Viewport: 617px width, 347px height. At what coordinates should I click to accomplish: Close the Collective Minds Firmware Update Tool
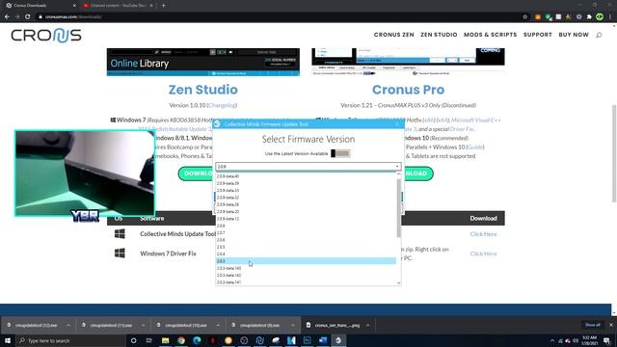[x=397, y=124]
